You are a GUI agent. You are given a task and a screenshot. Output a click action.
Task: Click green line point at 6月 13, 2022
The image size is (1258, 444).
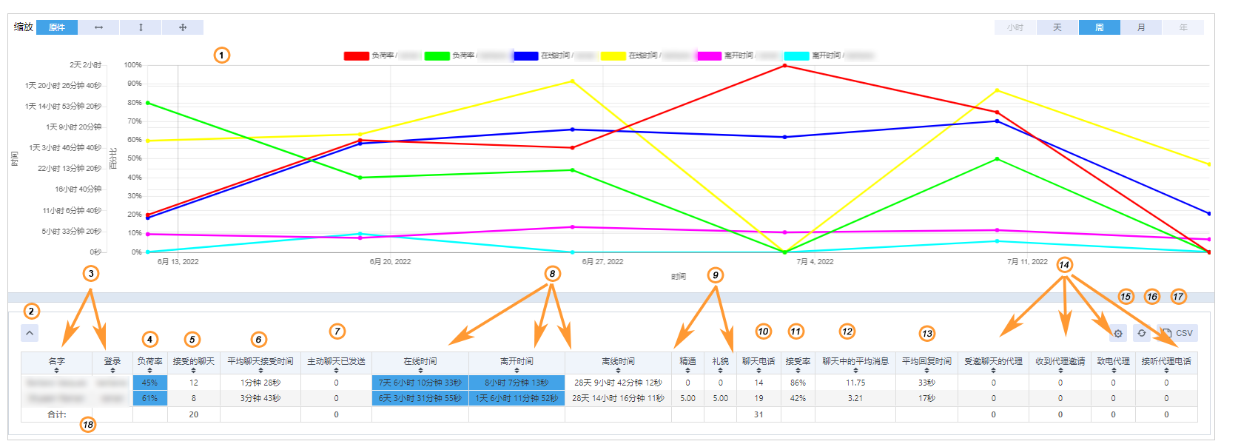(148, 103)
